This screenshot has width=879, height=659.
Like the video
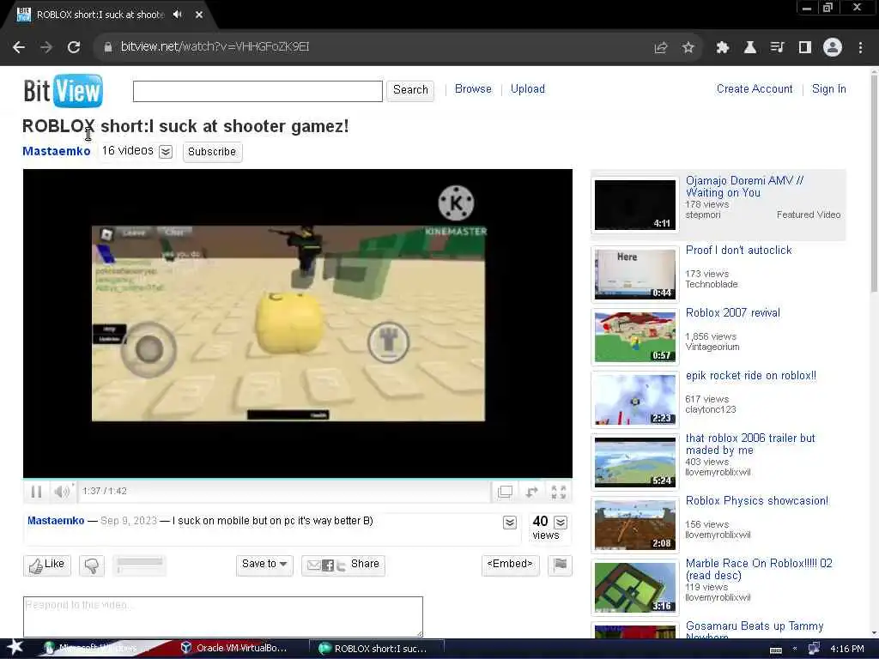47,565
